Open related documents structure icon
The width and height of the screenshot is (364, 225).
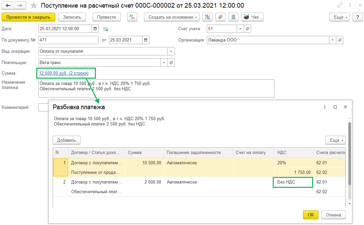[x=207, y=17]
